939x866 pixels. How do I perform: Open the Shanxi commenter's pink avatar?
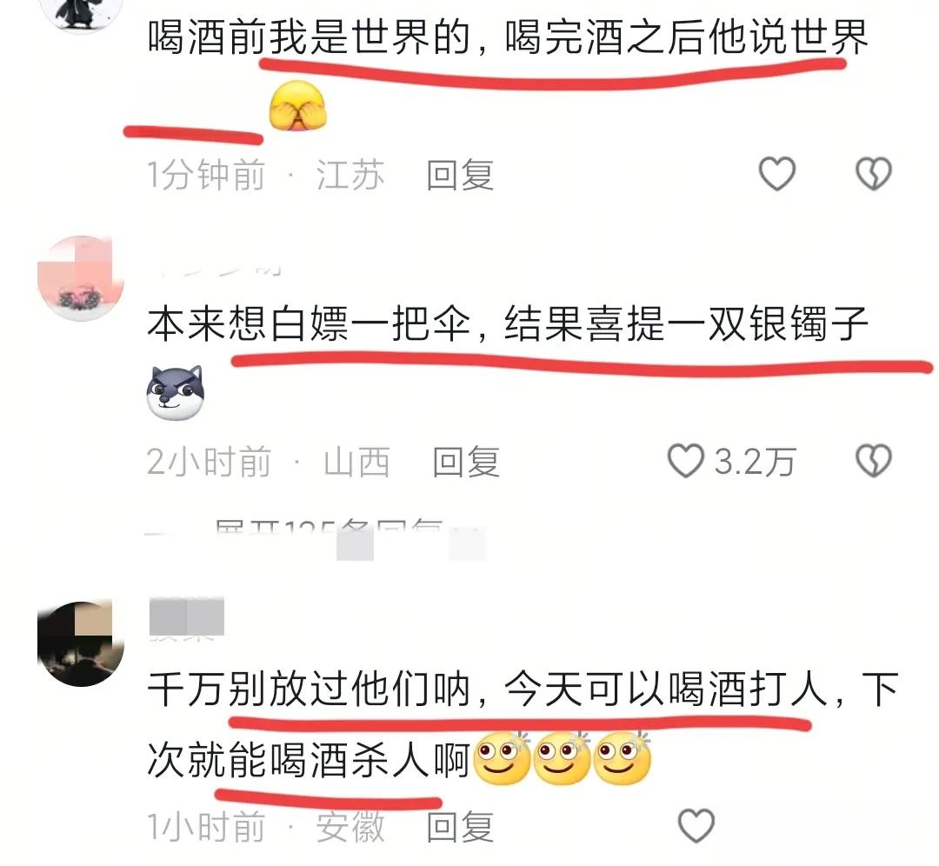coord(80,278)
